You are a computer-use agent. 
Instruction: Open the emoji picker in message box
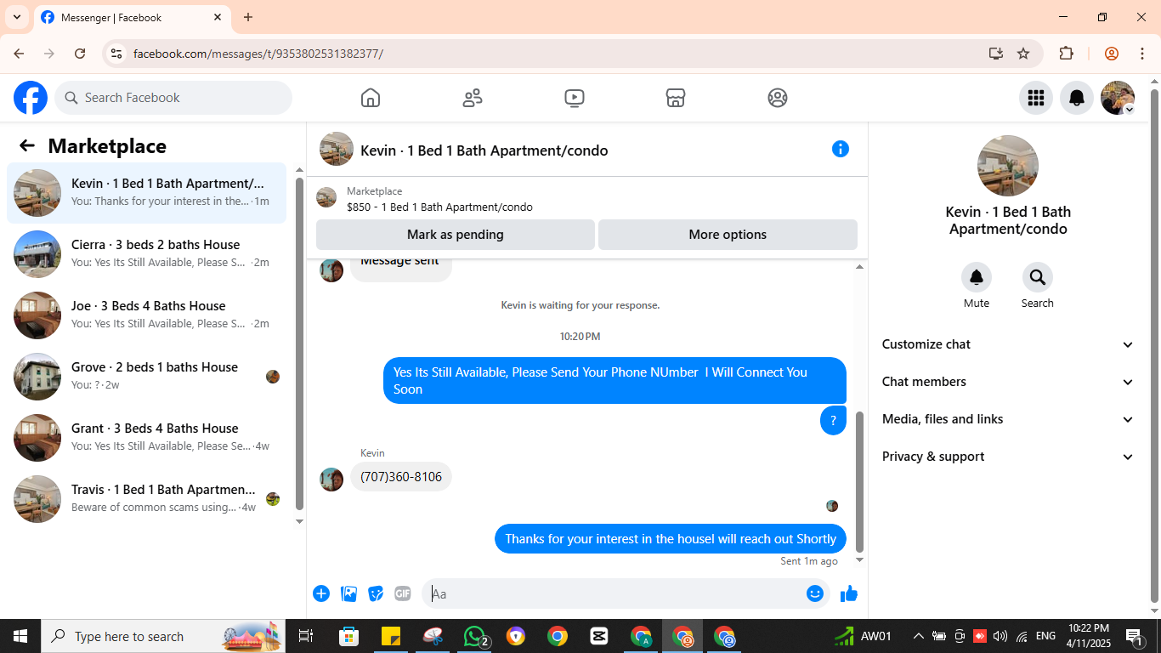[815, 593]
